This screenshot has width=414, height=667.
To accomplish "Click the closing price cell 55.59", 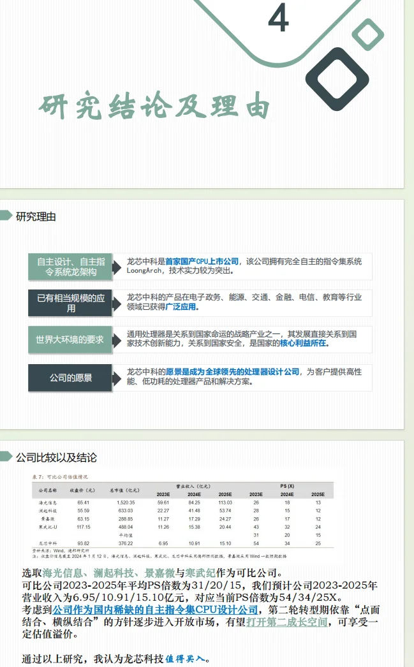I will (84, 511).
